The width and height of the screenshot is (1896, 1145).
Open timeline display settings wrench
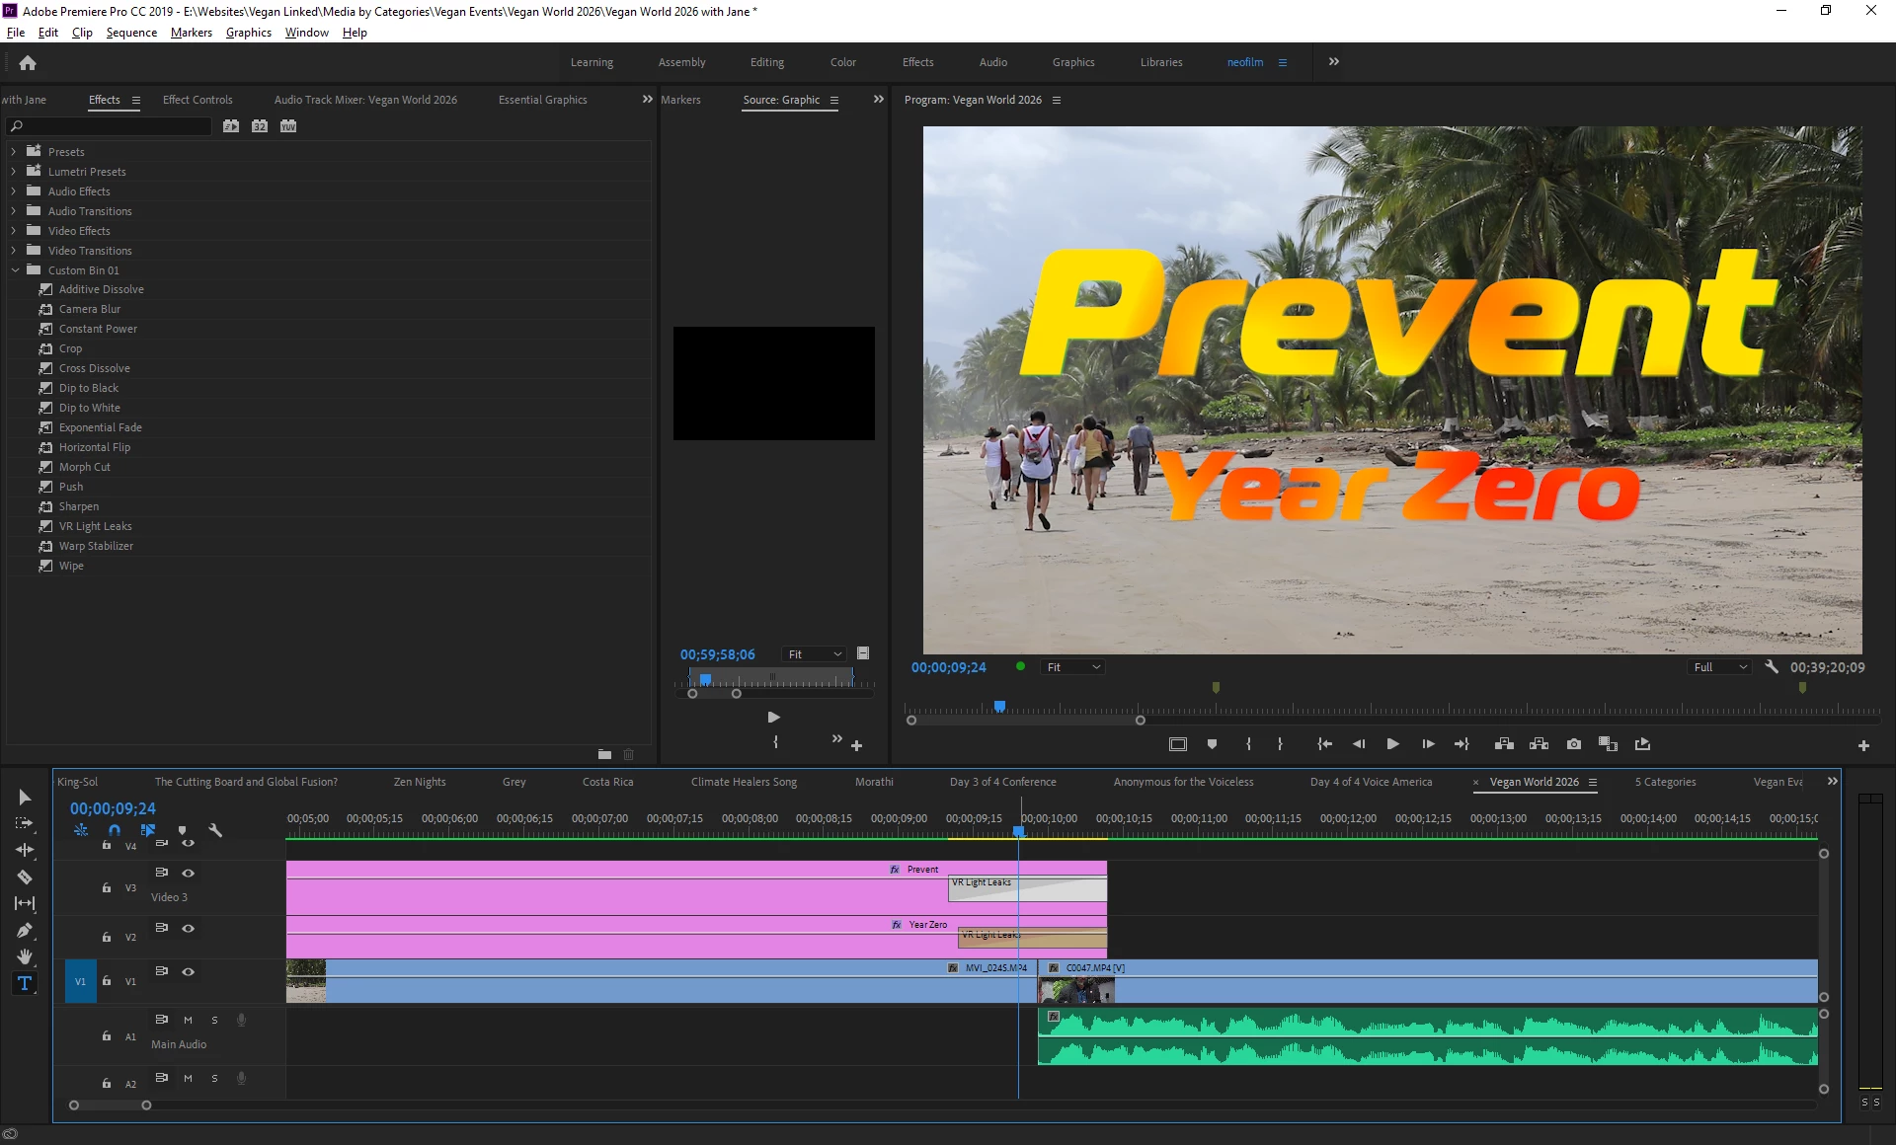(x=216, y=831)
